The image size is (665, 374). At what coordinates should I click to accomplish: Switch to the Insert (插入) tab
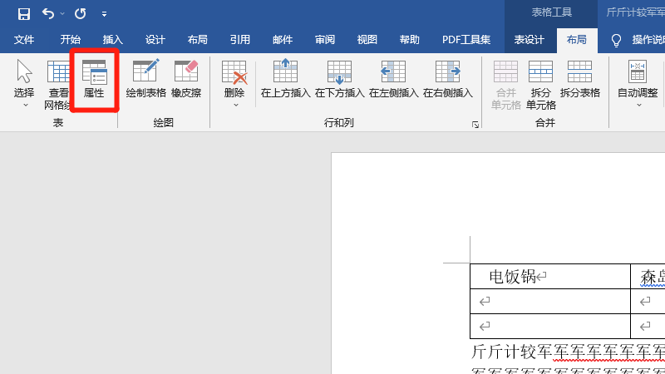click(112, 39)
